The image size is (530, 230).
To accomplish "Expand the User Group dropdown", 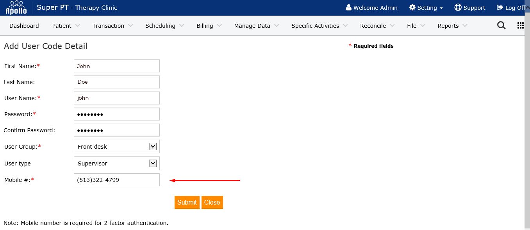I will (x=153, y=147).
